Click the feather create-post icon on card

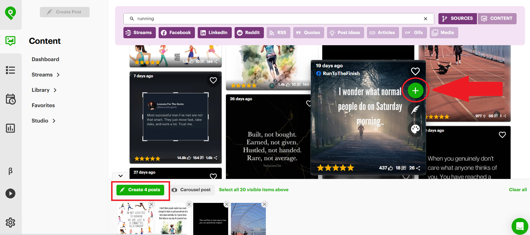415,110
